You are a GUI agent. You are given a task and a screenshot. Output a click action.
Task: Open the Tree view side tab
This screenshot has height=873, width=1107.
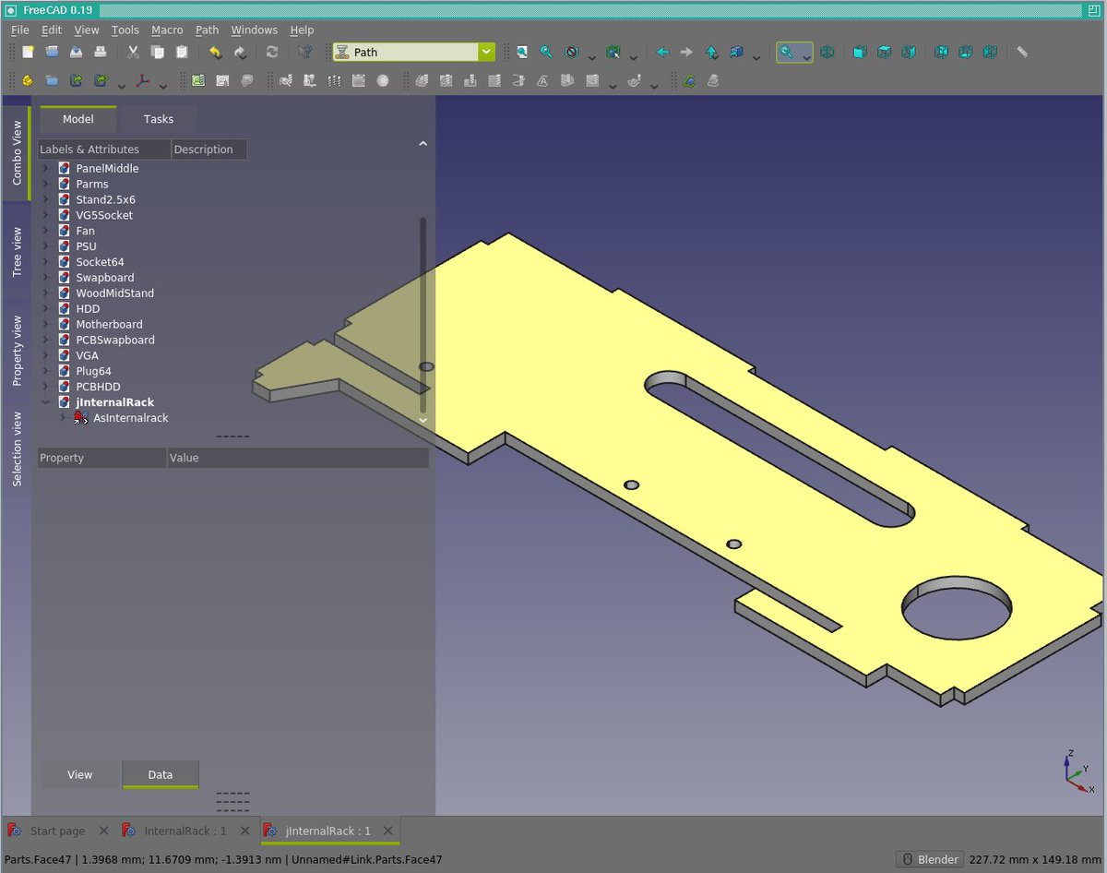pyautogui.click(x=17, y=252)
